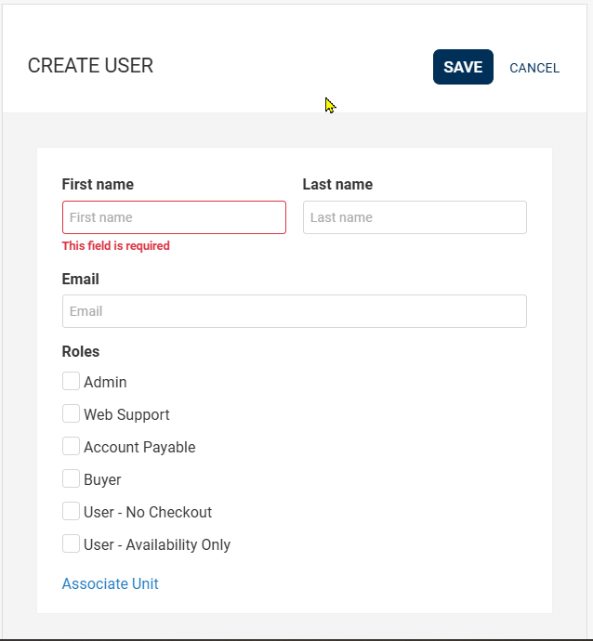Tick the Admin role checkbox

72,381
